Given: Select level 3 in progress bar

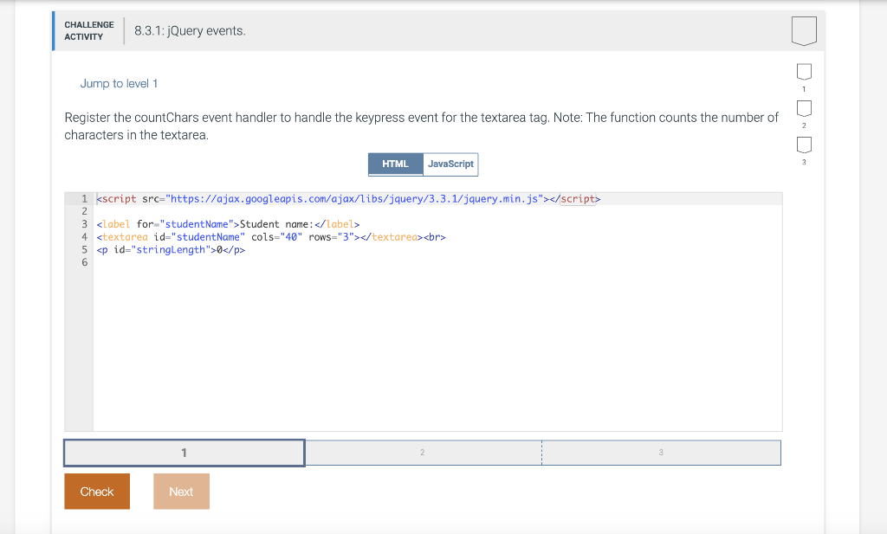Looking at the screenshot, I should tap(661, 453).
